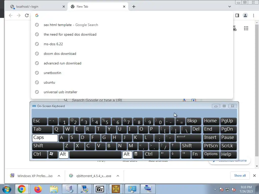259x194 pixels.
Task: Select the New Tab tab
Action: (98, 7)
